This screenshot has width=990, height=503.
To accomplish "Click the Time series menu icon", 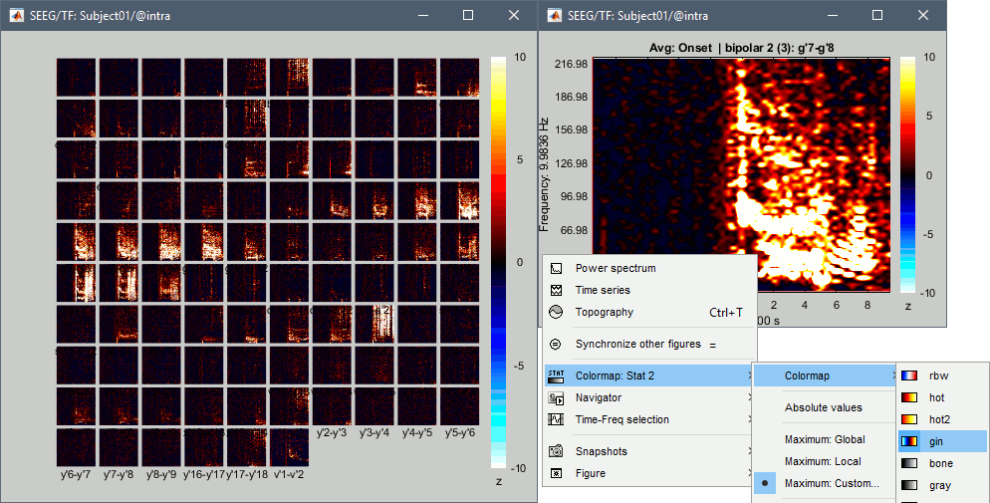I will 556,290.
